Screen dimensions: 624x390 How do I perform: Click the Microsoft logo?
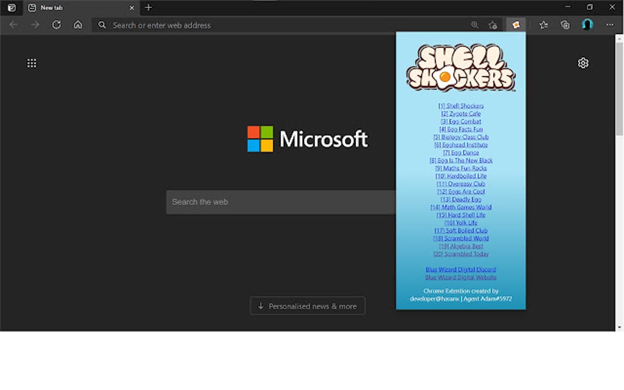click(307, 139)
